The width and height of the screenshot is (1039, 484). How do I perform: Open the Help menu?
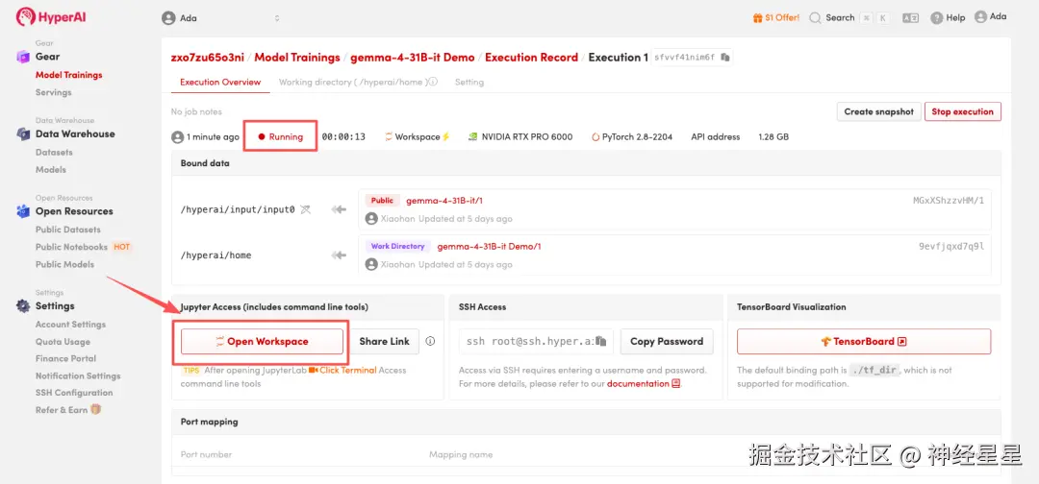(948, 18)
